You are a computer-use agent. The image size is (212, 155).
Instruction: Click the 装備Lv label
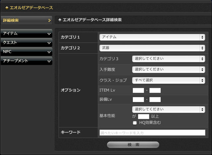point(106,99)
